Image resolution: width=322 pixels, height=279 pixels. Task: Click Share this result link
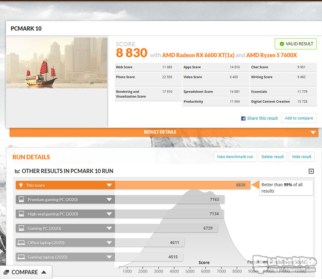pos(262,118)
